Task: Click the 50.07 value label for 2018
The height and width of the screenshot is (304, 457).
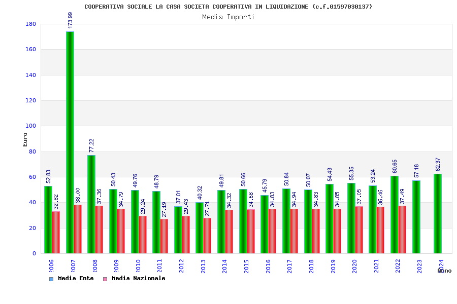Action: (x=308, y=180)
